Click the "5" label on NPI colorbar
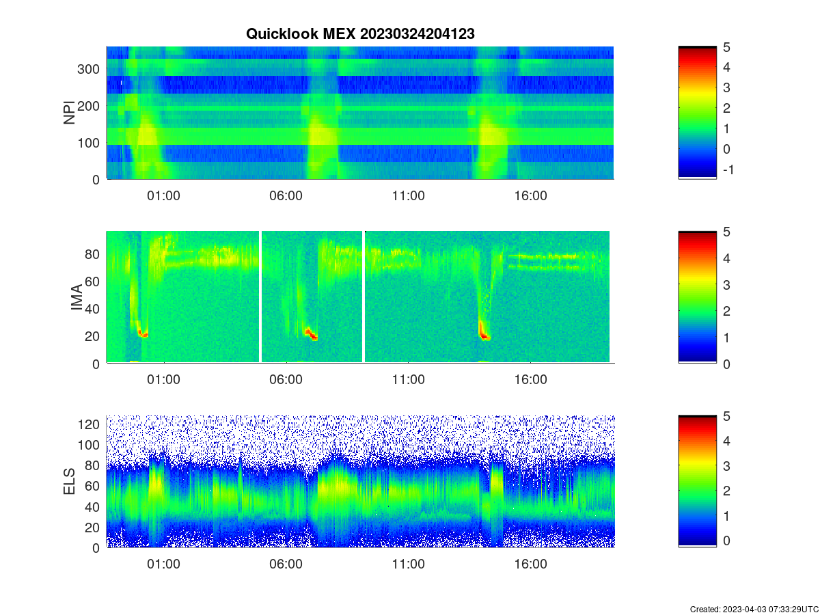Viewport: 820px width, 615px height. click(x=726, y=46)
